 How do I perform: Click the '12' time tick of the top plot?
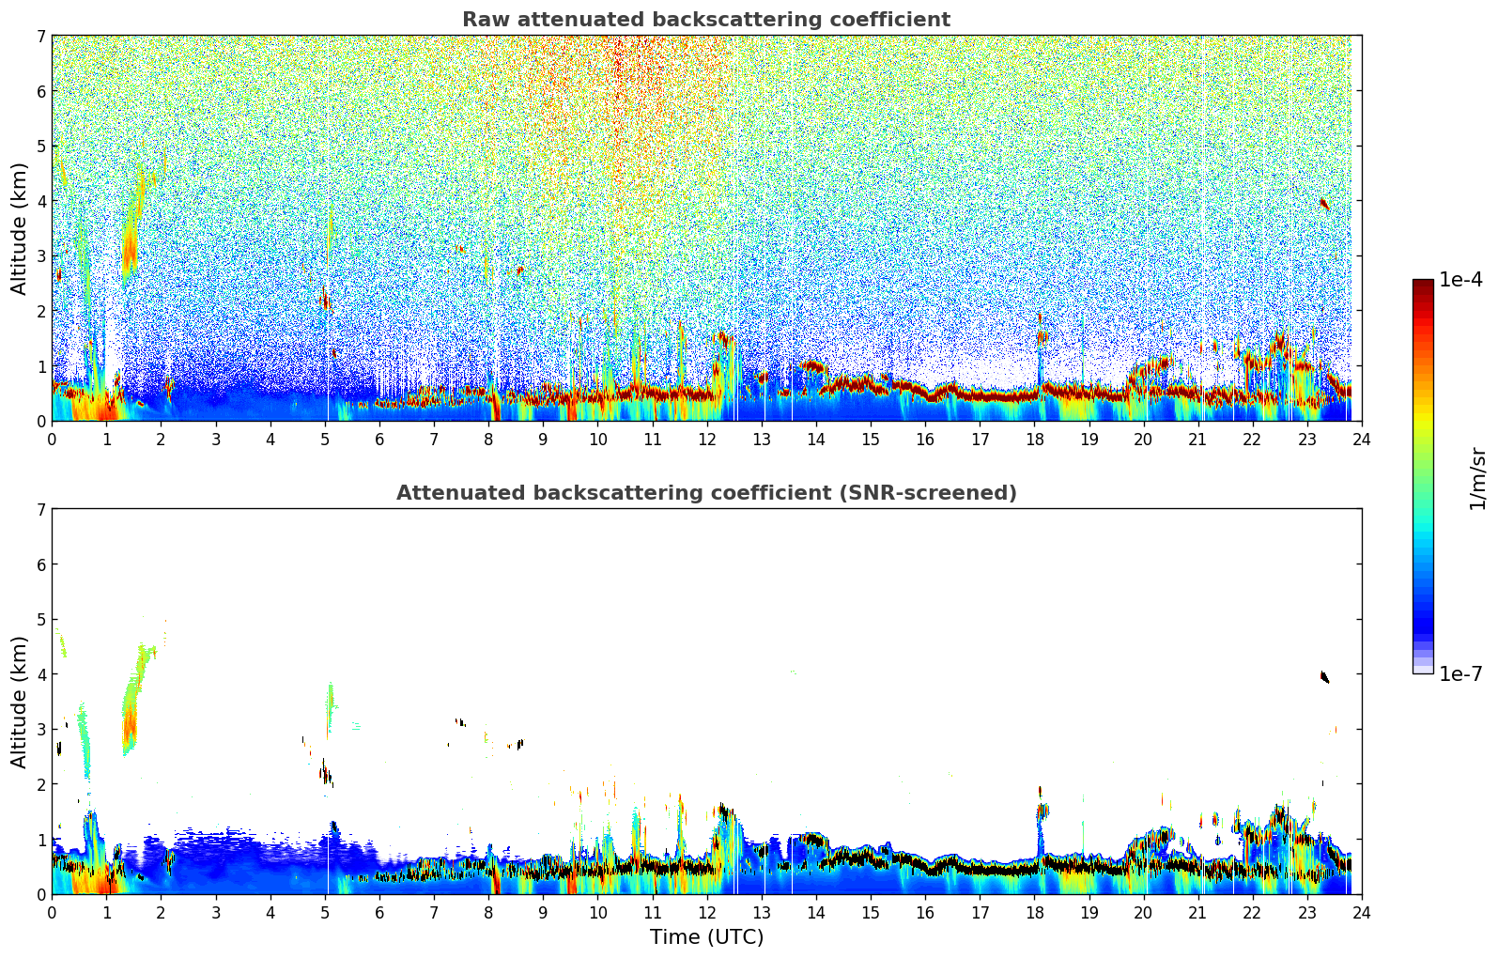tap(706, 439)
